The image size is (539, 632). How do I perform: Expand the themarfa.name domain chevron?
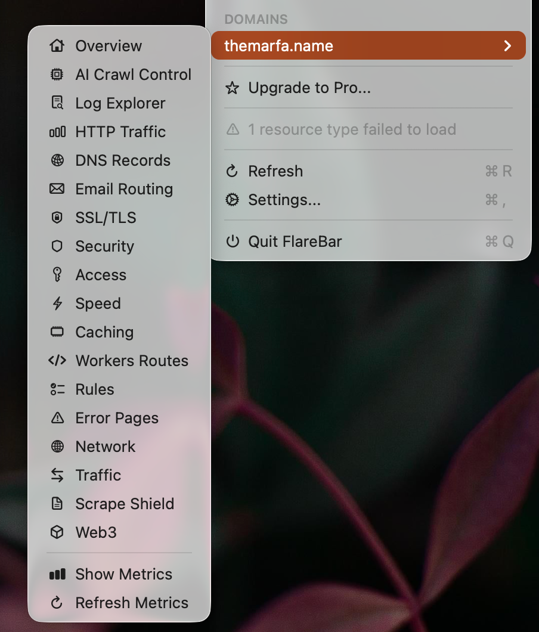507,46
